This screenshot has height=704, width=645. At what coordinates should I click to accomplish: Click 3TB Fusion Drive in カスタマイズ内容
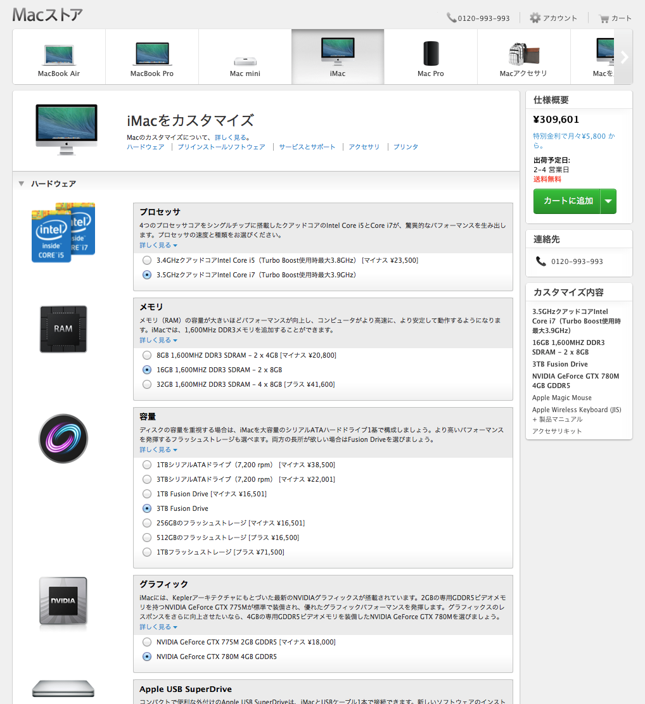click(x=560, y=364)
